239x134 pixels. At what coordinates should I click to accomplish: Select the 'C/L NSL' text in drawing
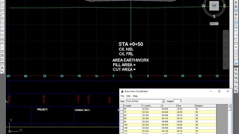(x=126, y=49)
